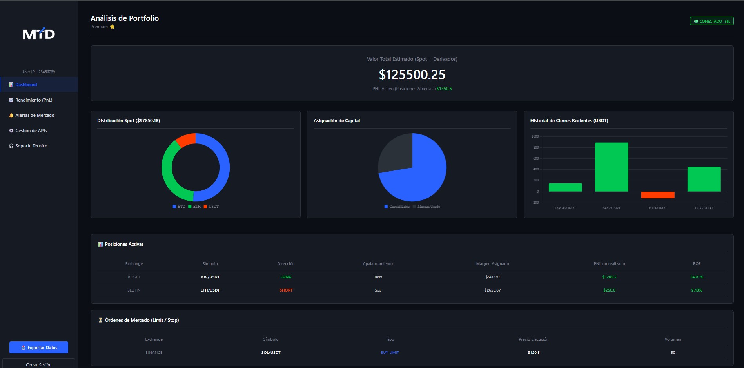Click the Posiciones Activas chart icon

(x=100, y=244)
